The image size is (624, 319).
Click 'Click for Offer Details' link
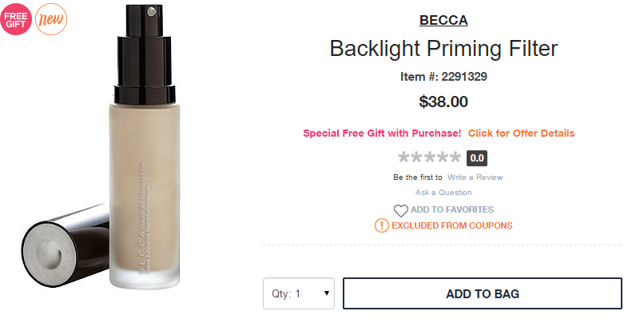tap(521, 133)
